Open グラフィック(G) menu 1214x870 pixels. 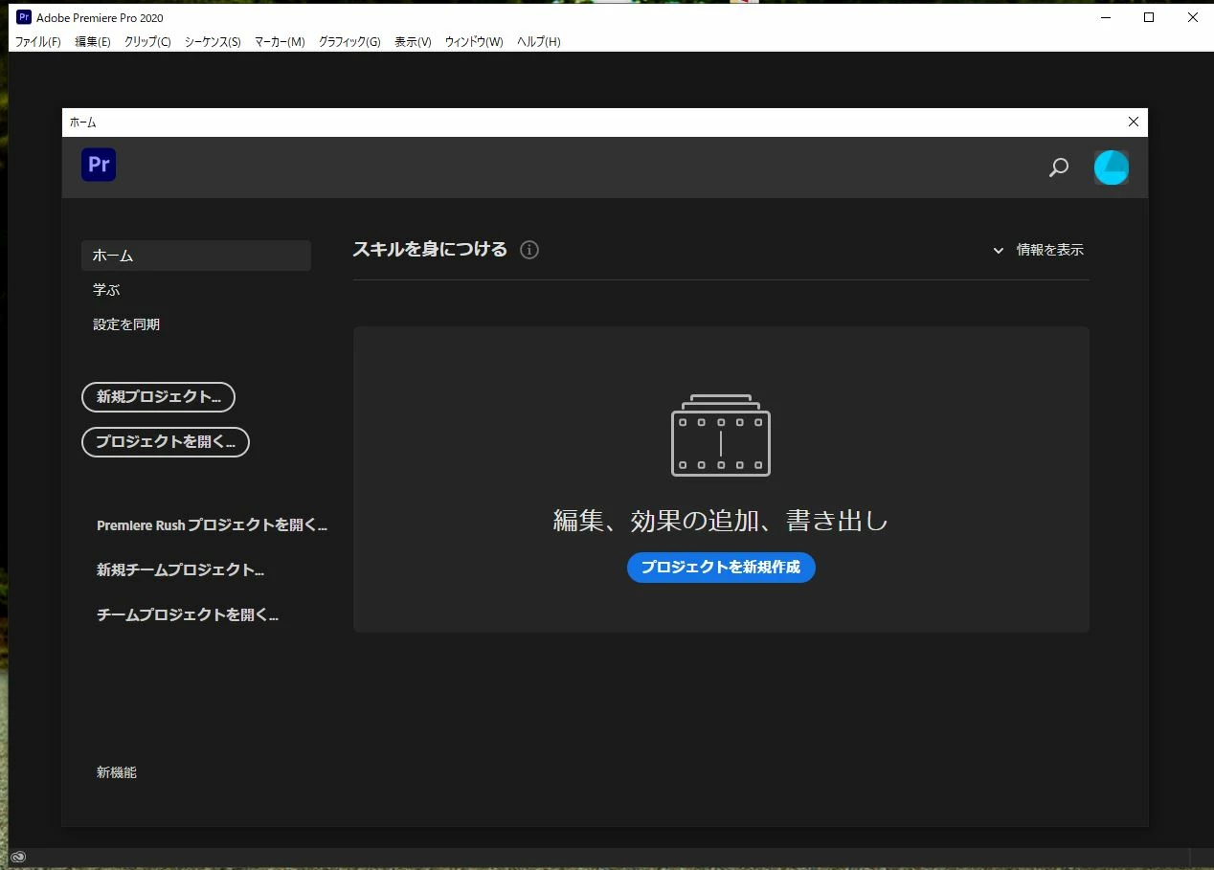click(x=349, y=42)
